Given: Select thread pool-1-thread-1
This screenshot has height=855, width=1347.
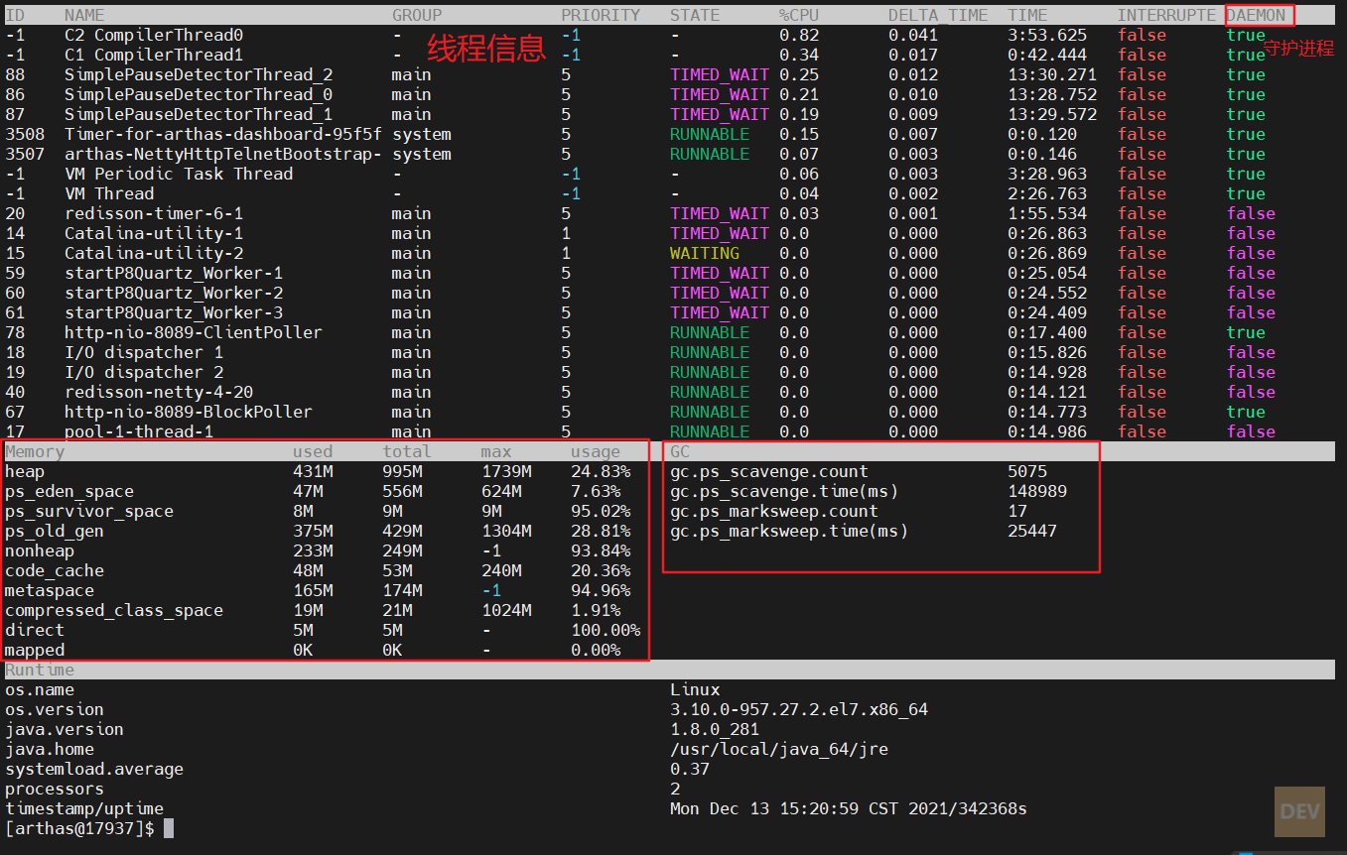Looking at the screenshot, I should [x=139, y=431].
